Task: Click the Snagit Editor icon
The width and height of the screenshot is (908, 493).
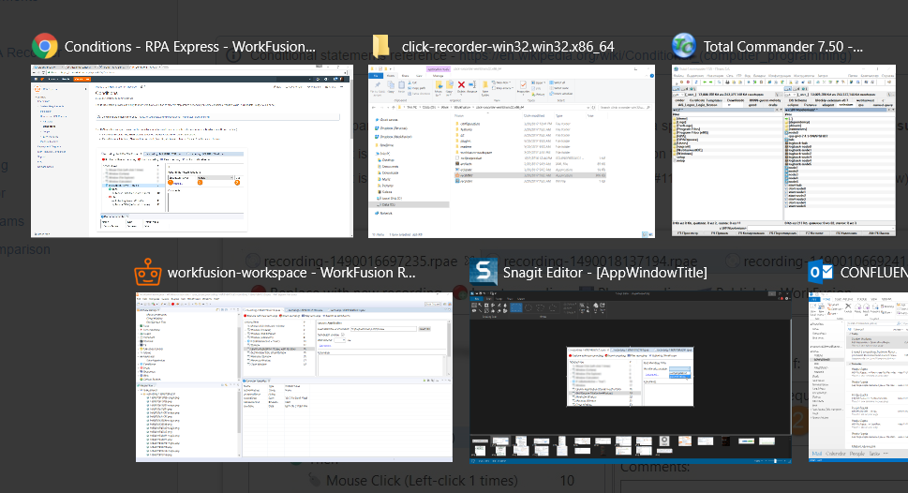Action: (484, 273)
